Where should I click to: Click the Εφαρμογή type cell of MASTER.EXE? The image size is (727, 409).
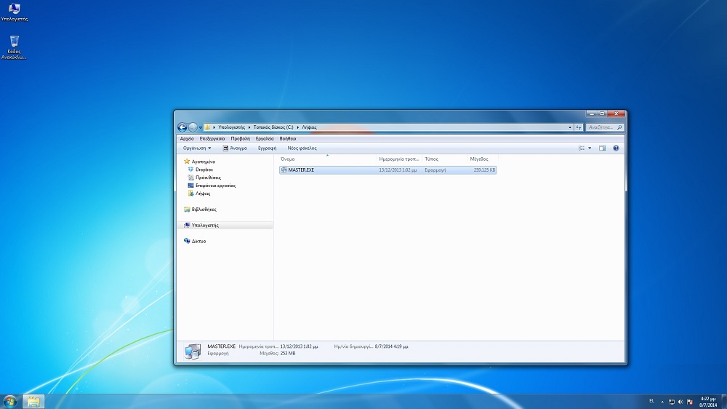pyautogui.click(x=435, y=170)
